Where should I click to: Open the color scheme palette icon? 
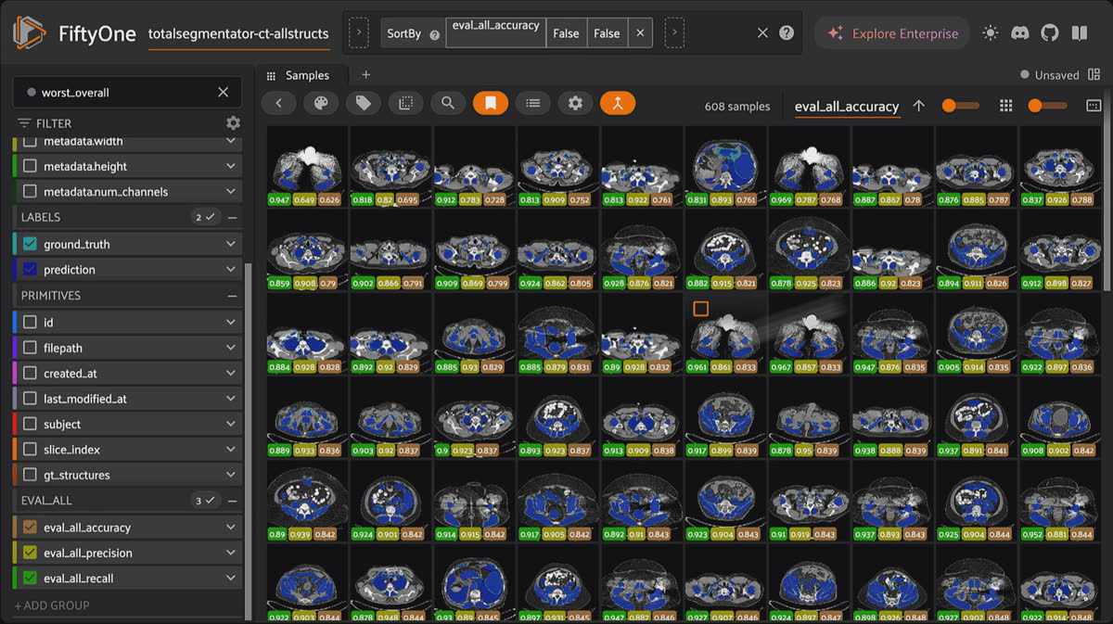tap(321, 104)
